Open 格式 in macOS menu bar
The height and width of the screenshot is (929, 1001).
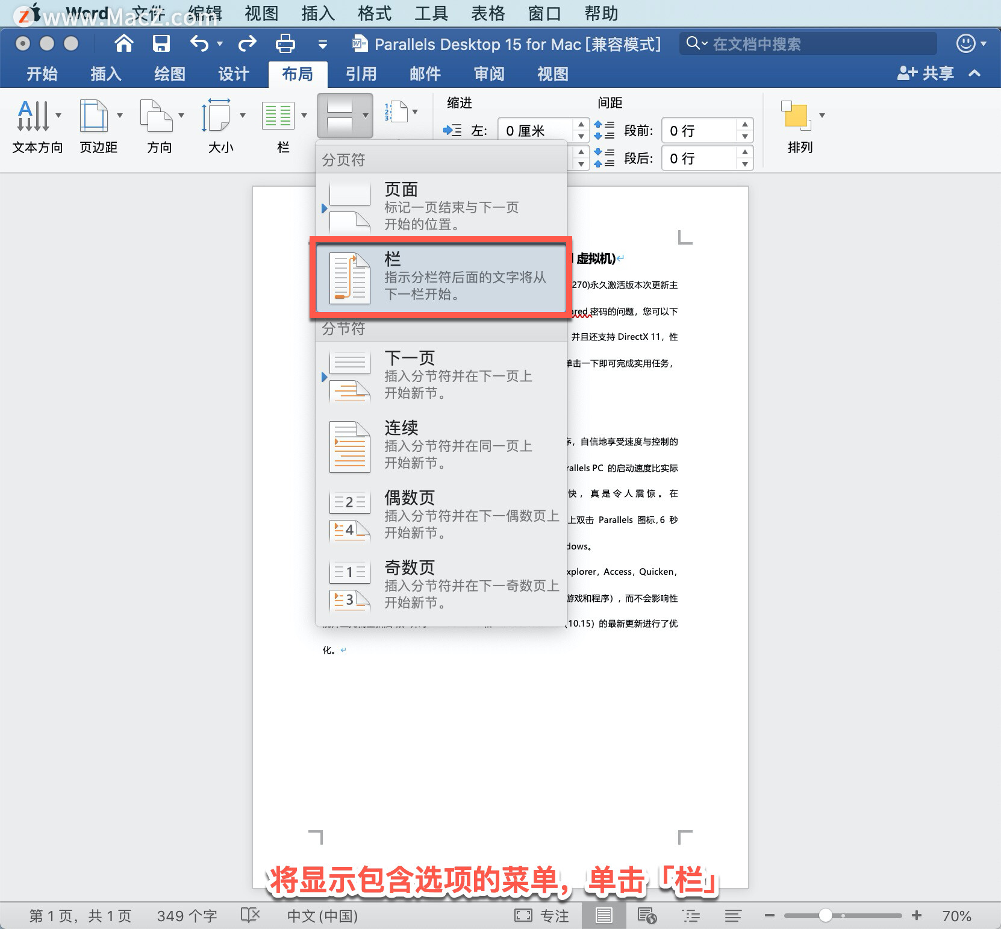pyautogui.click(x=375, y=13)
